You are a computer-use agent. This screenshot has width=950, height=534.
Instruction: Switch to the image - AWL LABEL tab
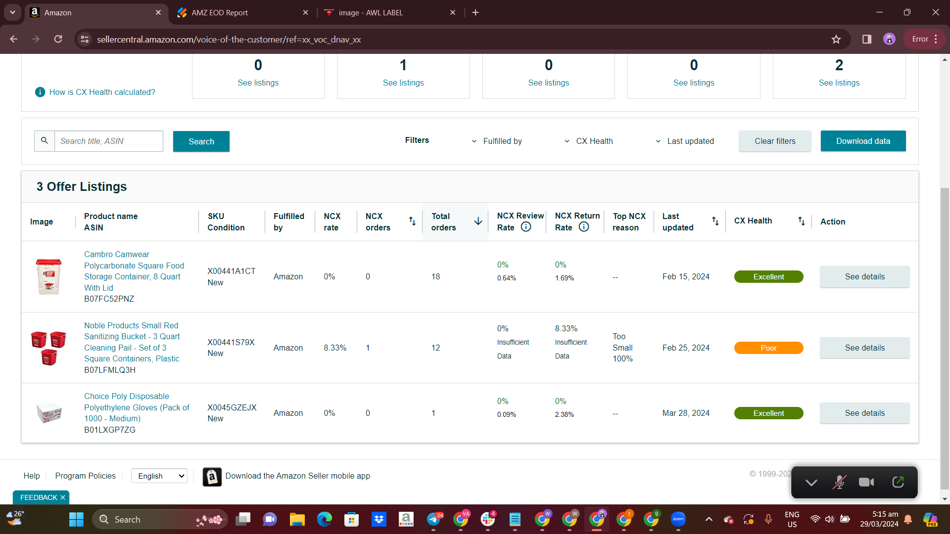(x=388, y=12)
